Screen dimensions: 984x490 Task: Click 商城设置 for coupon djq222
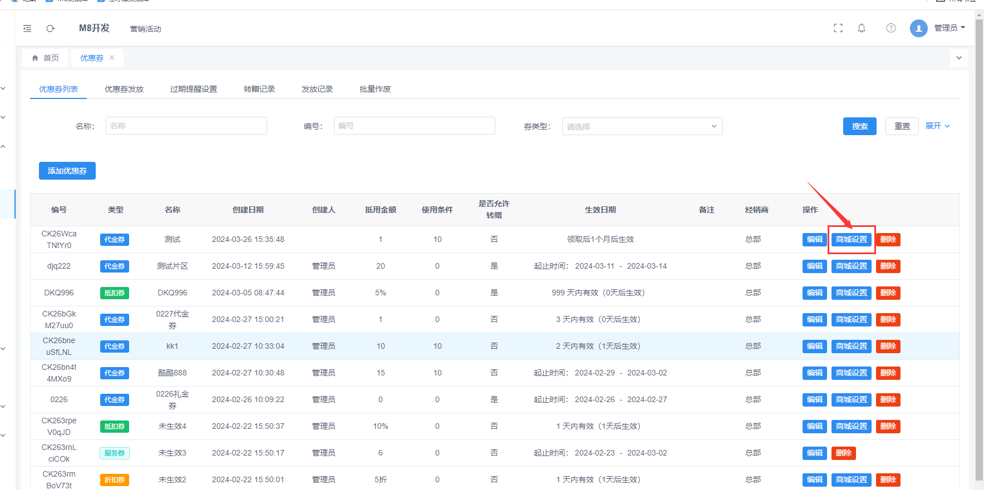point(851,266)
